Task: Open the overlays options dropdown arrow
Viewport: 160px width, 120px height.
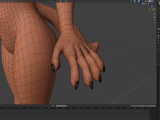Action: [140, 1]
